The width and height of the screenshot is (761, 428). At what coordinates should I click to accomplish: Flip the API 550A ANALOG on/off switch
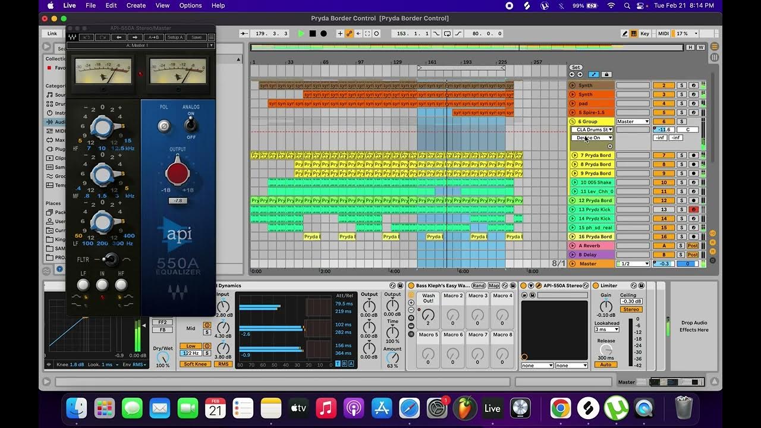point(191,124)
